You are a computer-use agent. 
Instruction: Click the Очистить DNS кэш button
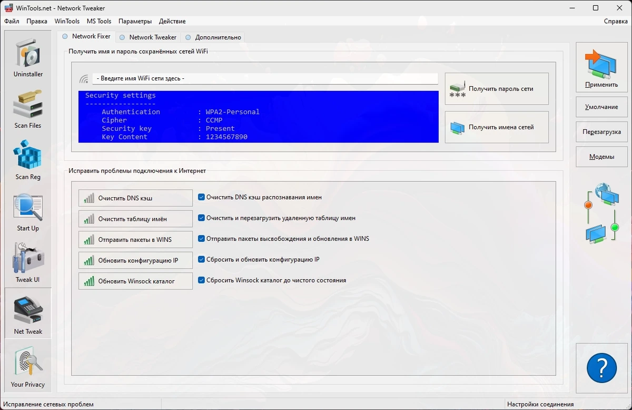[135, 198]
